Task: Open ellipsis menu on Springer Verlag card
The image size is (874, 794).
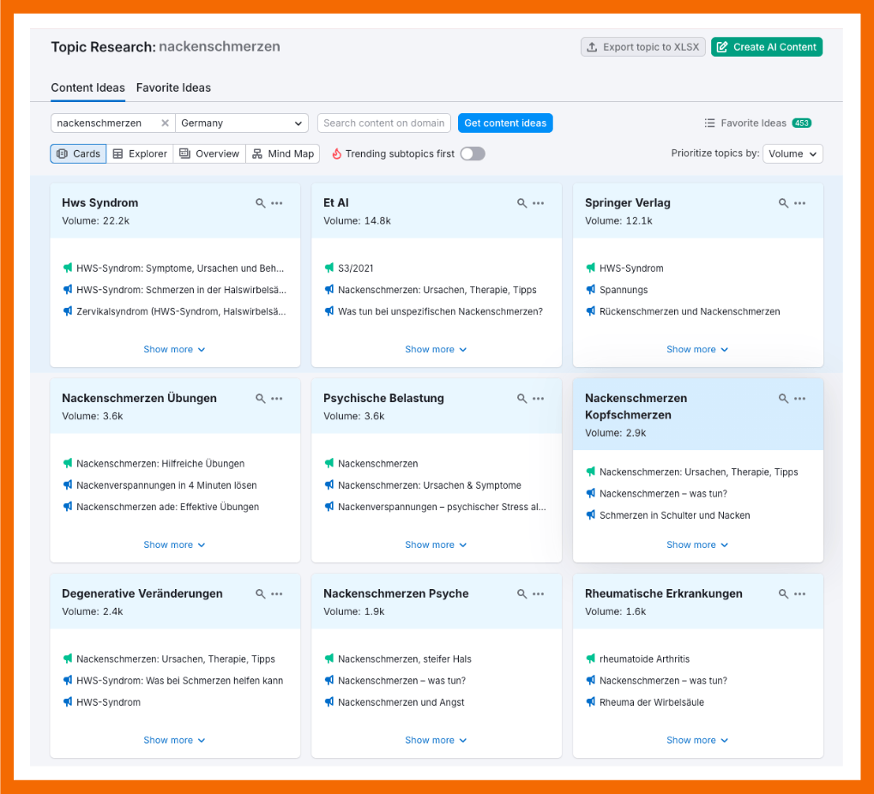Action: click(799, 203)
